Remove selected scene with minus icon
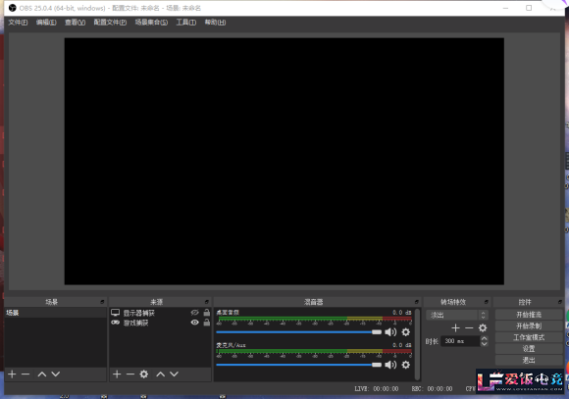The image size is (569, 399). coord(26,374)
